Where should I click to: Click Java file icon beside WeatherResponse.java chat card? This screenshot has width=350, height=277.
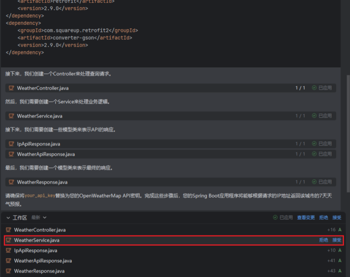[x=11, y=182]
